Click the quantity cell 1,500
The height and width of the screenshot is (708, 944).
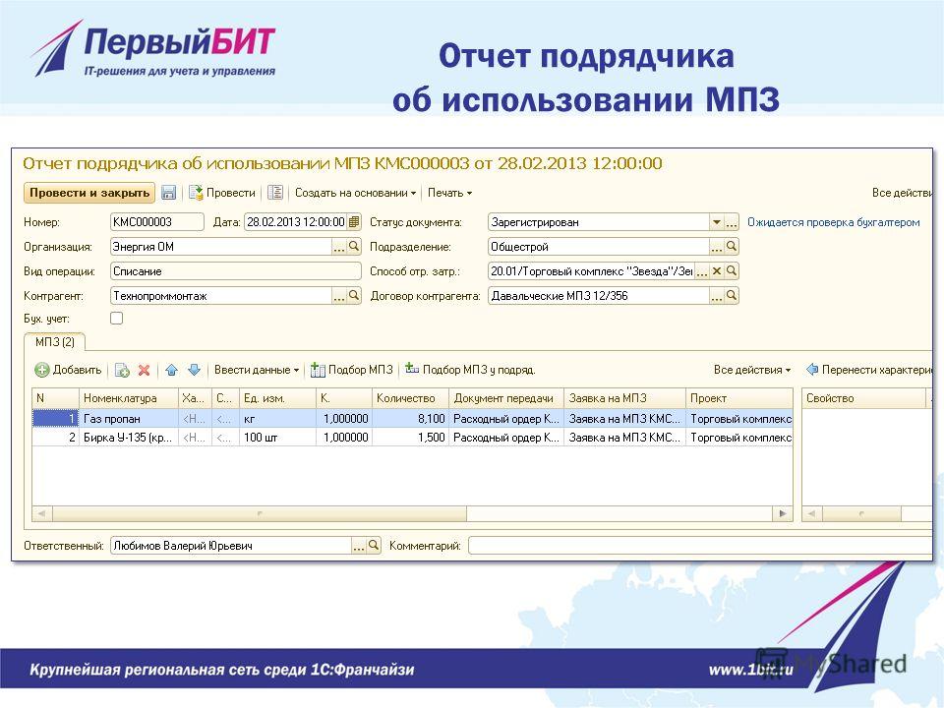pyautogui.click(x=410, y=437)
